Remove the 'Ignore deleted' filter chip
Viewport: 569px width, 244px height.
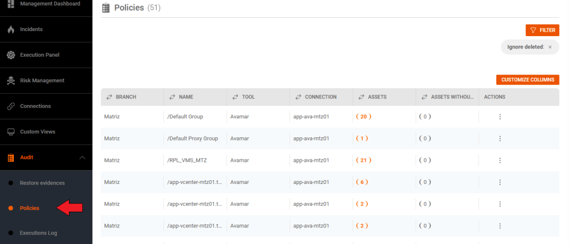pos(550,47)
